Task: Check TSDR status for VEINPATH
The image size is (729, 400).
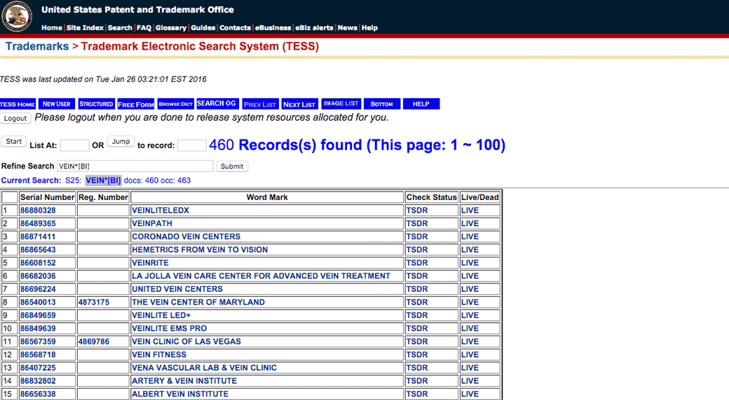Action: 416,224
